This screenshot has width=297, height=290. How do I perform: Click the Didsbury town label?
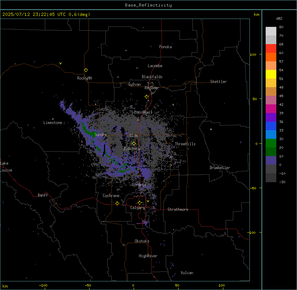tap(132, 148)
